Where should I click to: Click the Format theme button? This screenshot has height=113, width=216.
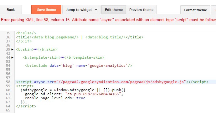pos(195,10)
